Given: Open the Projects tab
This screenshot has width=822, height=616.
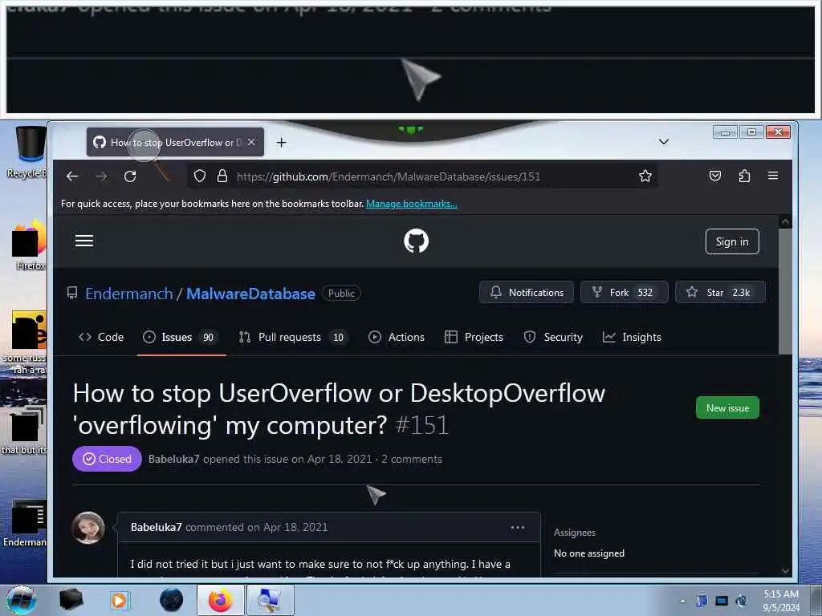Looking at the screenshot, I should pyautogui.click(x=474, y=338).
